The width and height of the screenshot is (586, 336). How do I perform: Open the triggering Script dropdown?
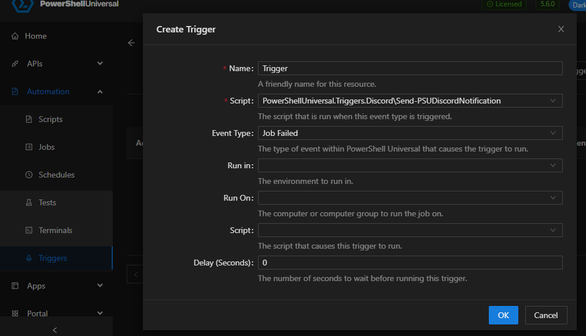[x=410, y=230]
